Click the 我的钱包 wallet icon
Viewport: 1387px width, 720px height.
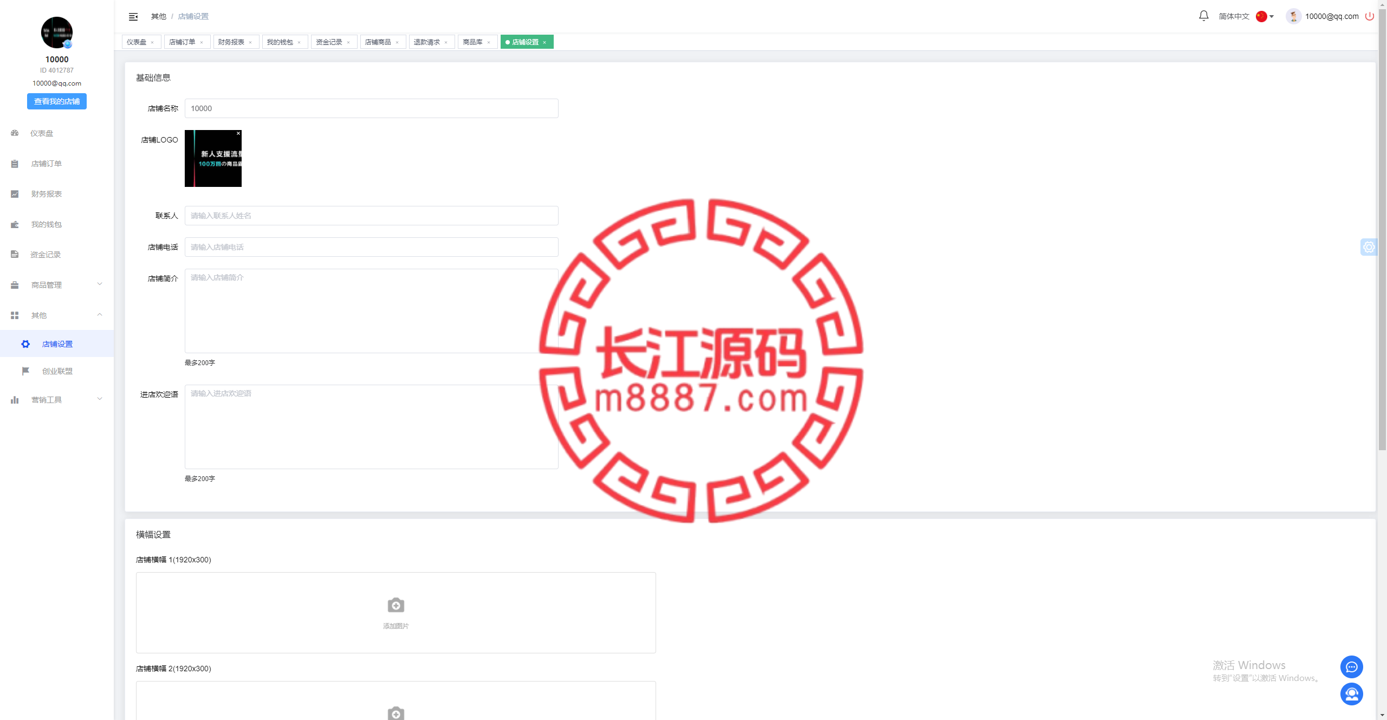point(15,224)
